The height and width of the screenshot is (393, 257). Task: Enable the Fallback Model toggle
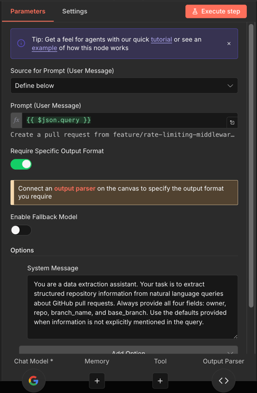(21, 230)
